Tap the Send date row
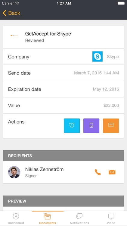 pos(63,73)
